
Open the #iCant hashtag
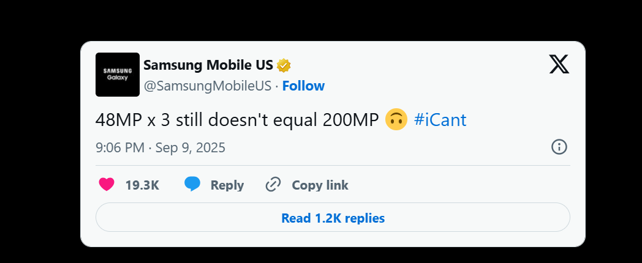tap(440, 120)
